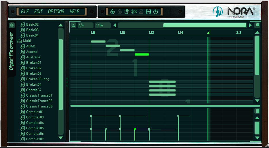Open the EDIT menu
This screenshot has height=148, width=269.
pyautogui.click(x=38, y=12)
